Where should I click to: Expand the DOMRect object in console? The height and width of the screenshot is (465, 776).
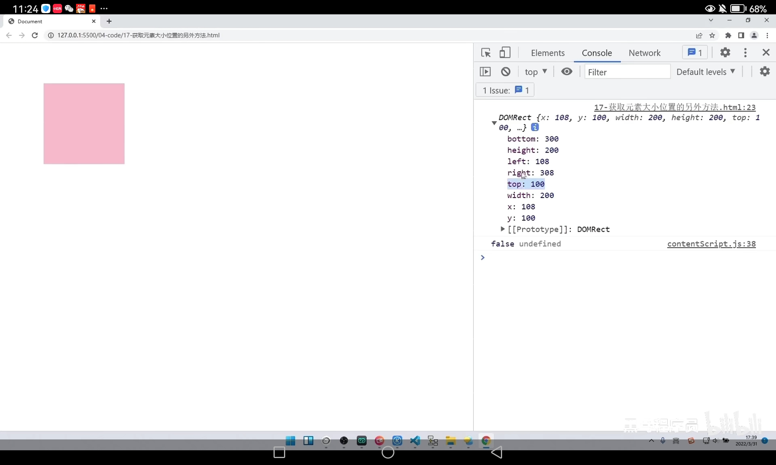coord(494,123)
